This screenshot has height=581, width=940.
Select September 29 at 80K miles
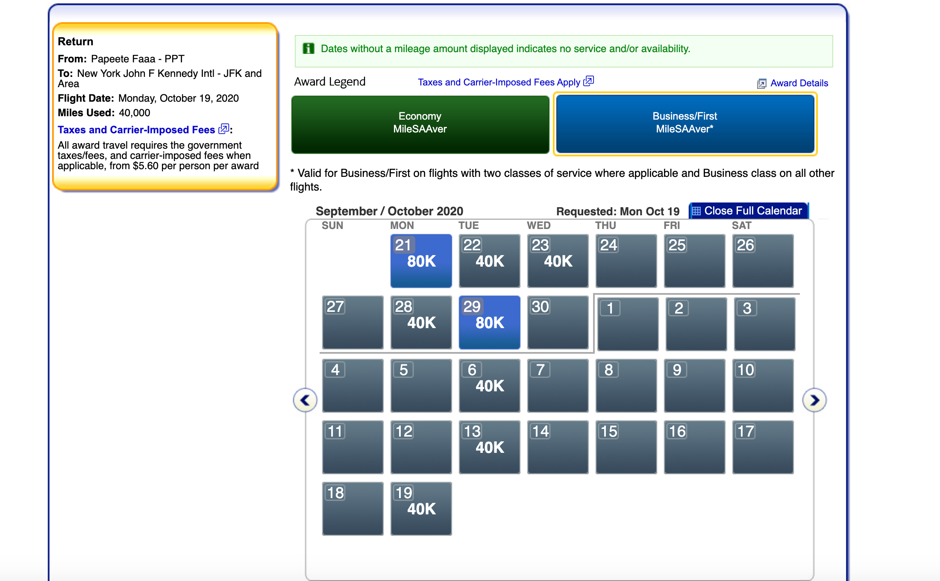pyautogui.click(x=489, y=322)
